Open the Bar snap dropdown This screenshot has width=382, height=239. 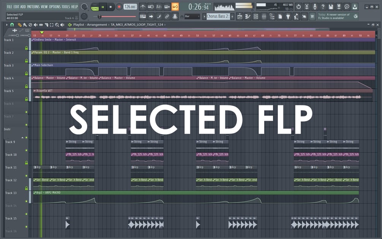(x=192, y=16)
